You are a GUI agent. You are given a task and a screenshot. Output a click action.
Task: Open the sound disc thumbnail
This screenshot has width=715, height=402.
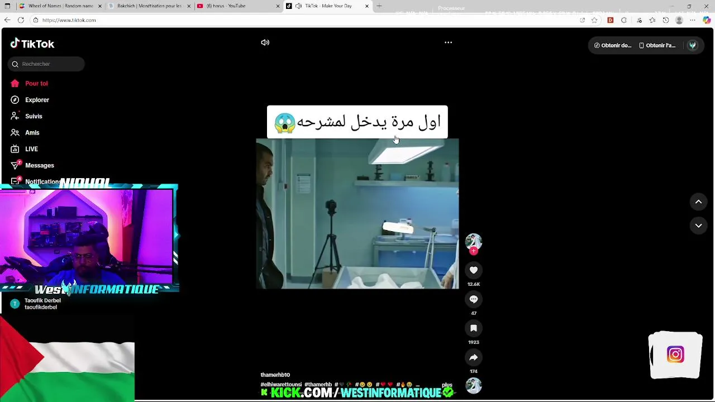(x=474, y=386)
